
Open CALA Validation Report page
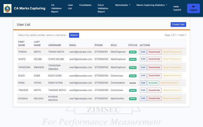(103, 8)
